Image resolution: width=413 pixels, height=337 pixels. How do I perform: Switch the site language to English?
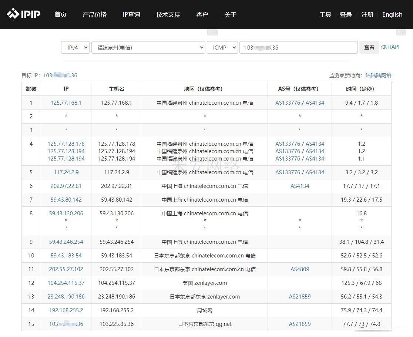[x=392, y=14]
